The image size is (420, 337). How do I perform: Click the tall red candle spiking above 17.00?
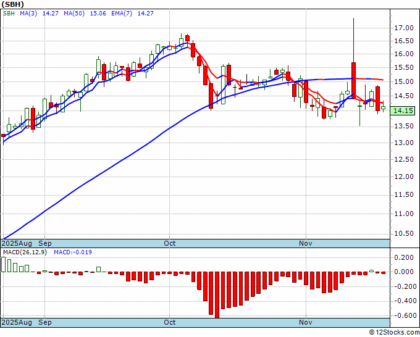tap(353, 80)
